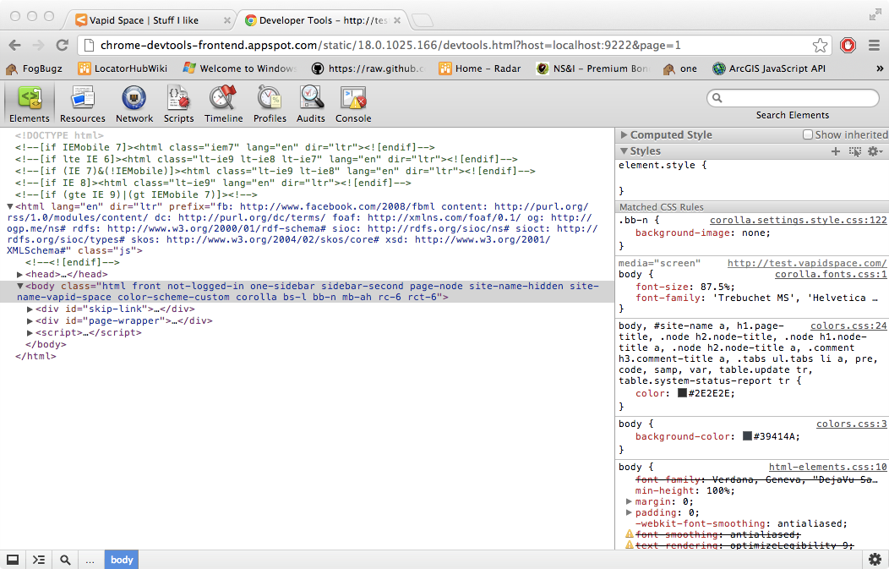
Task: Collapse the body element node
Action: (x=19, y=286)
